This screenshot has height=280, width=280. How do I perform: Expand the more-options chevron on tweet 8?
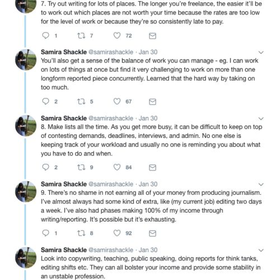coord(261,119)
